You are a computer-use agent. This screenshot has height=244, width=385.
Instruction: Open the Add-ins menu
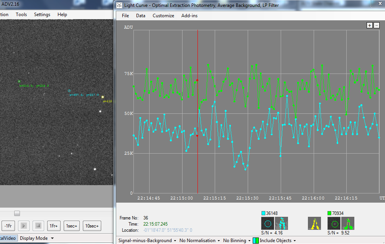[x=189, y=16]
